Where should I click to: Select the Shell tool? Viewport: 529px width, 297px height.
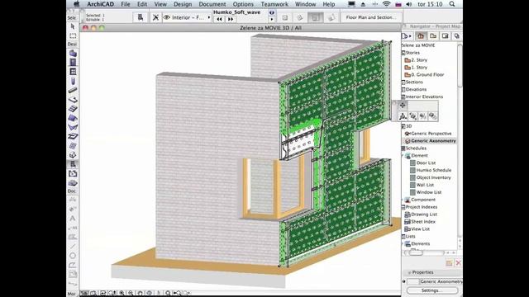73,127
